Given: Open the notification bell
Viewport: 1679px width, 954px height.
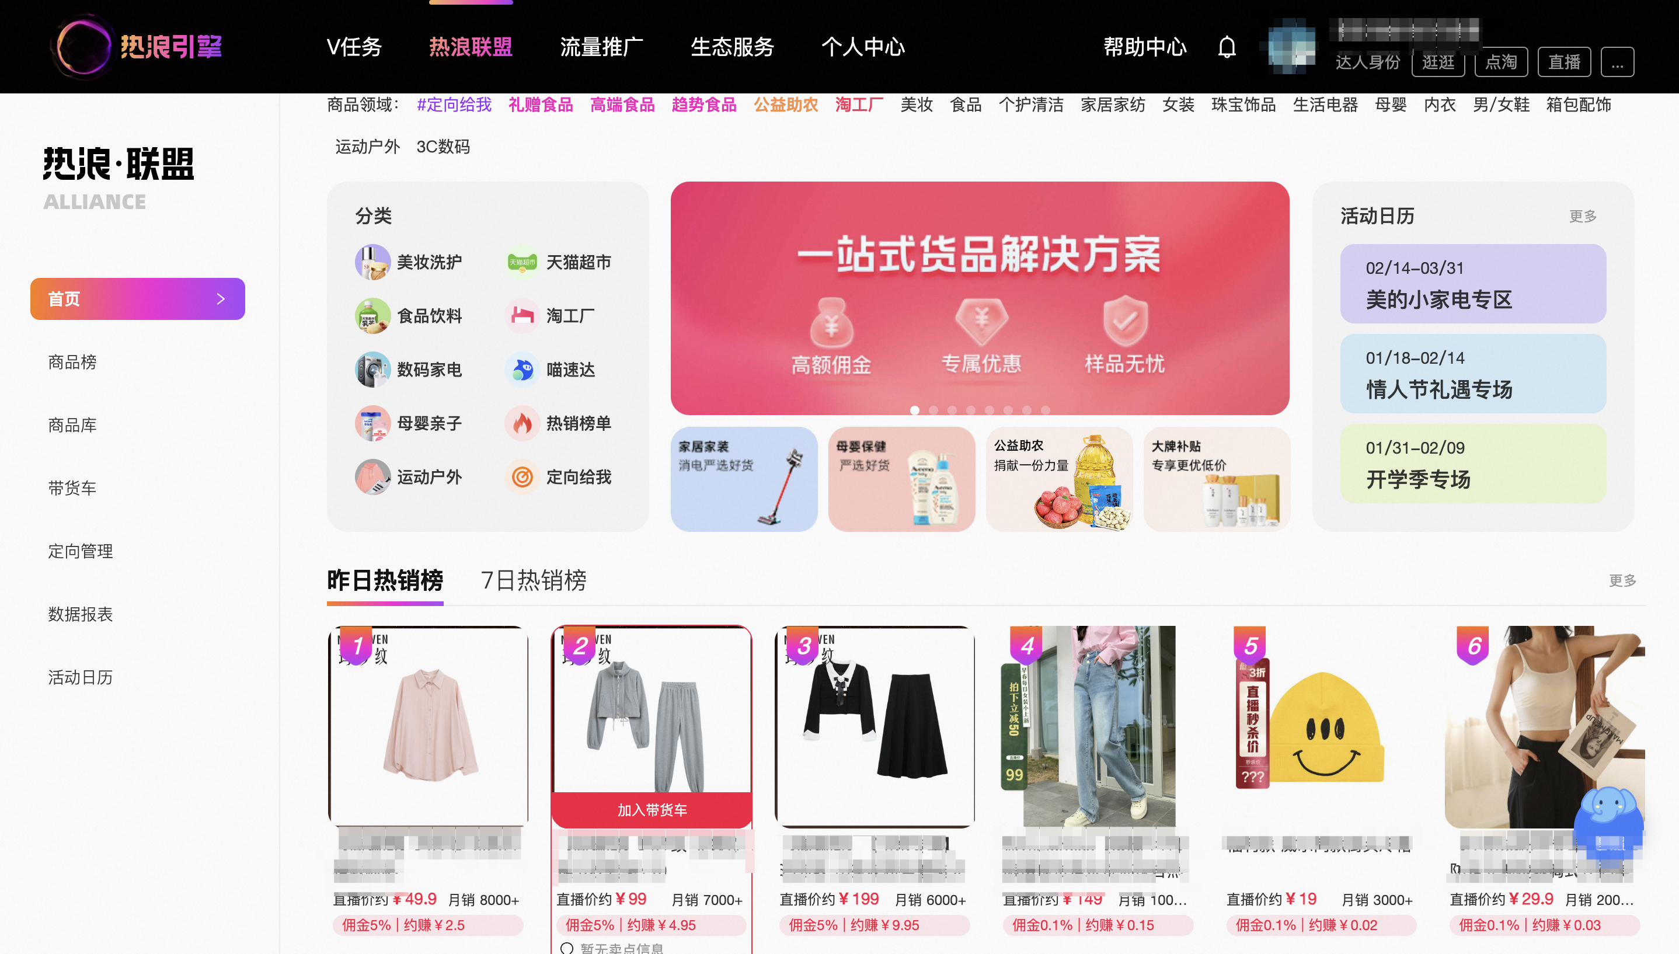Looking at the screenshot, I should [1227, 47].
